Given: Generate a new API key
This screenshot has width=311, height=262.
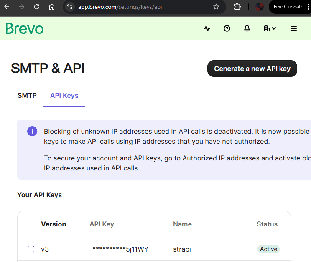Looking at the screenshot, I should point(252,69).
